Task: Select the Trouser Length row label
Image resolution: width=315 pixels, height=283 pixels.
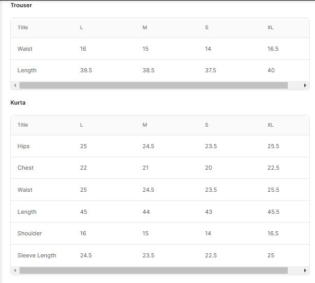Action: coord(27,70)
